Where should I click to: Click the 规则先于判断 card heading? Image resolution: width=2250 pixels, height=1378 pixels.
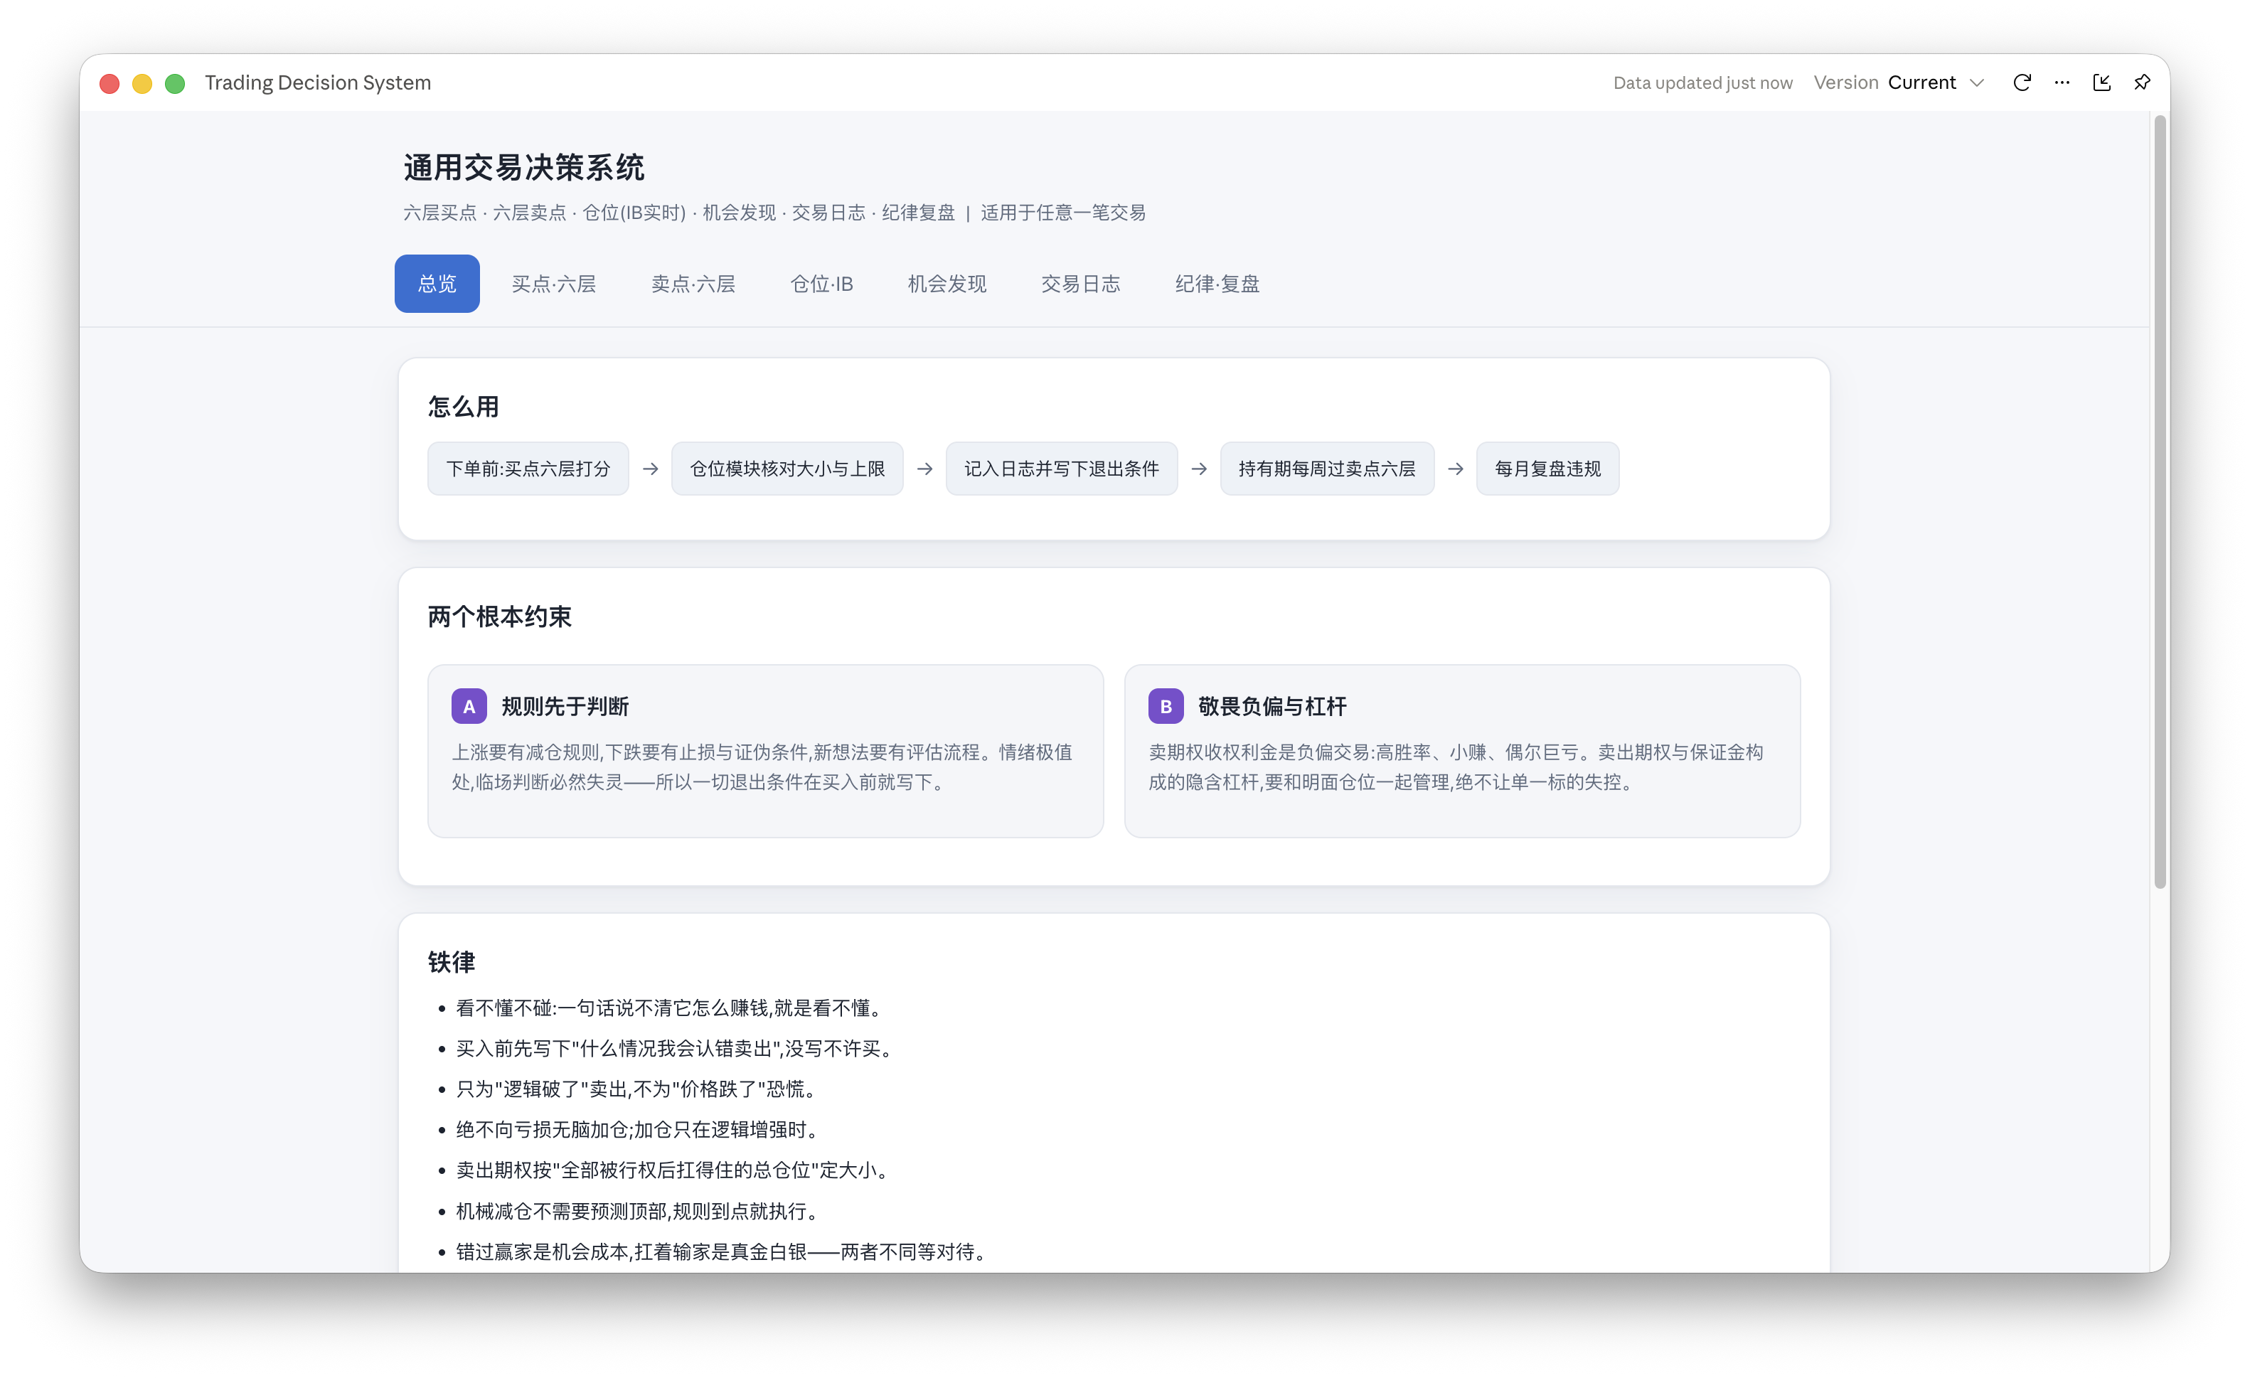click(x=565, y=706)
